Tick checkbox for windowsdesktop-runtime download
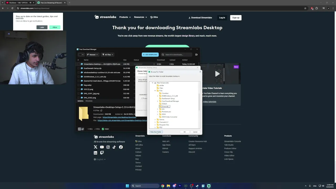Image resolution: width=336 pixels, height=189 pixels. [x=78, y=72]
